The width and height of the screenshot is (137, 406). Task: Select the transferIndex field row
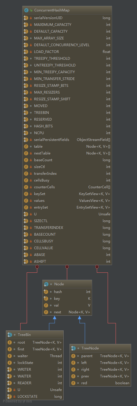coord(67,174)
